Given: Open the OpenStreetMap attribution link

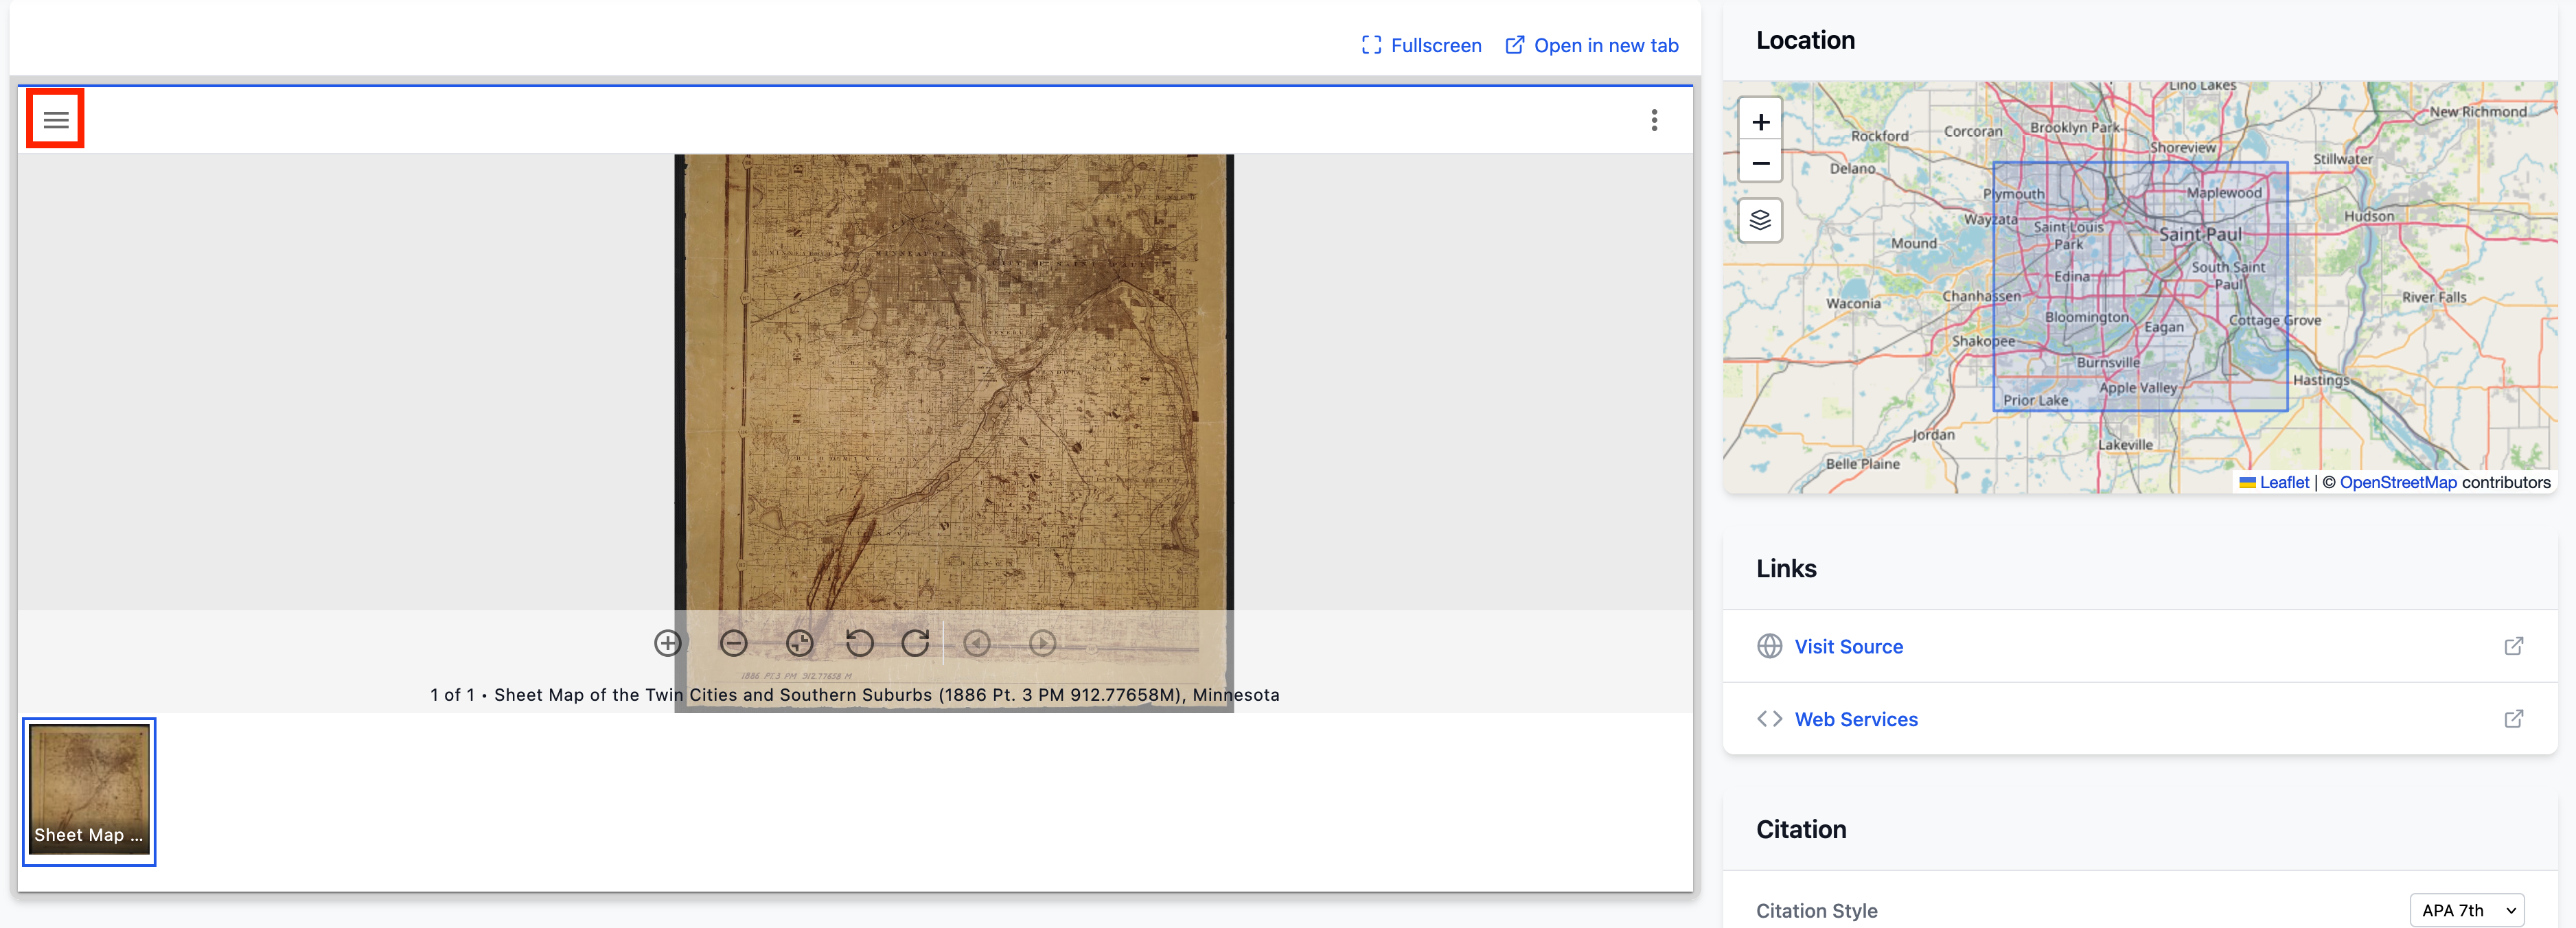Looking at the screenshot, I should coord(2397,482).
